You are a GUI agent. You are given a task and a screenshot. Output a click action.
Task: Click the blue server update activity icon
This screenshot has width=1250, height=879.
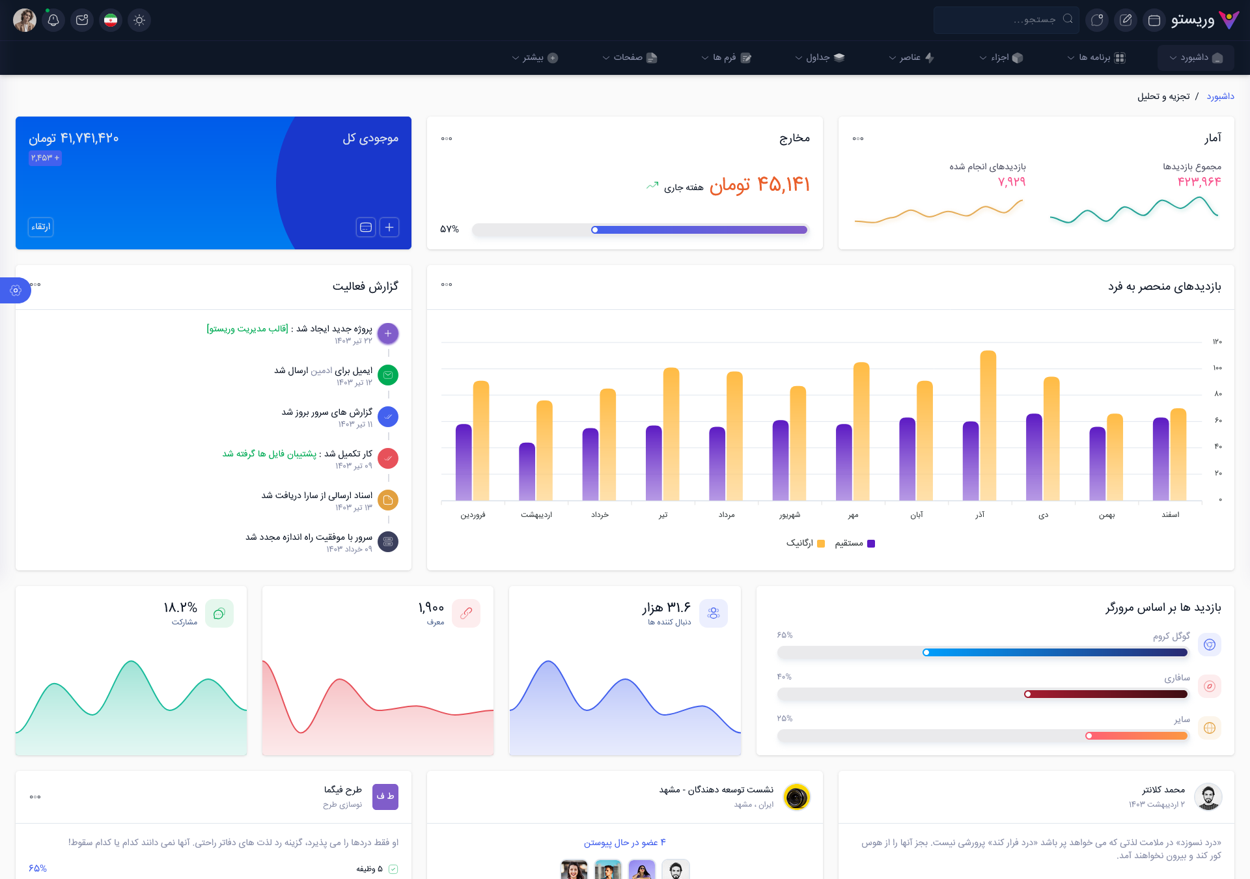[x=388, y=417]
